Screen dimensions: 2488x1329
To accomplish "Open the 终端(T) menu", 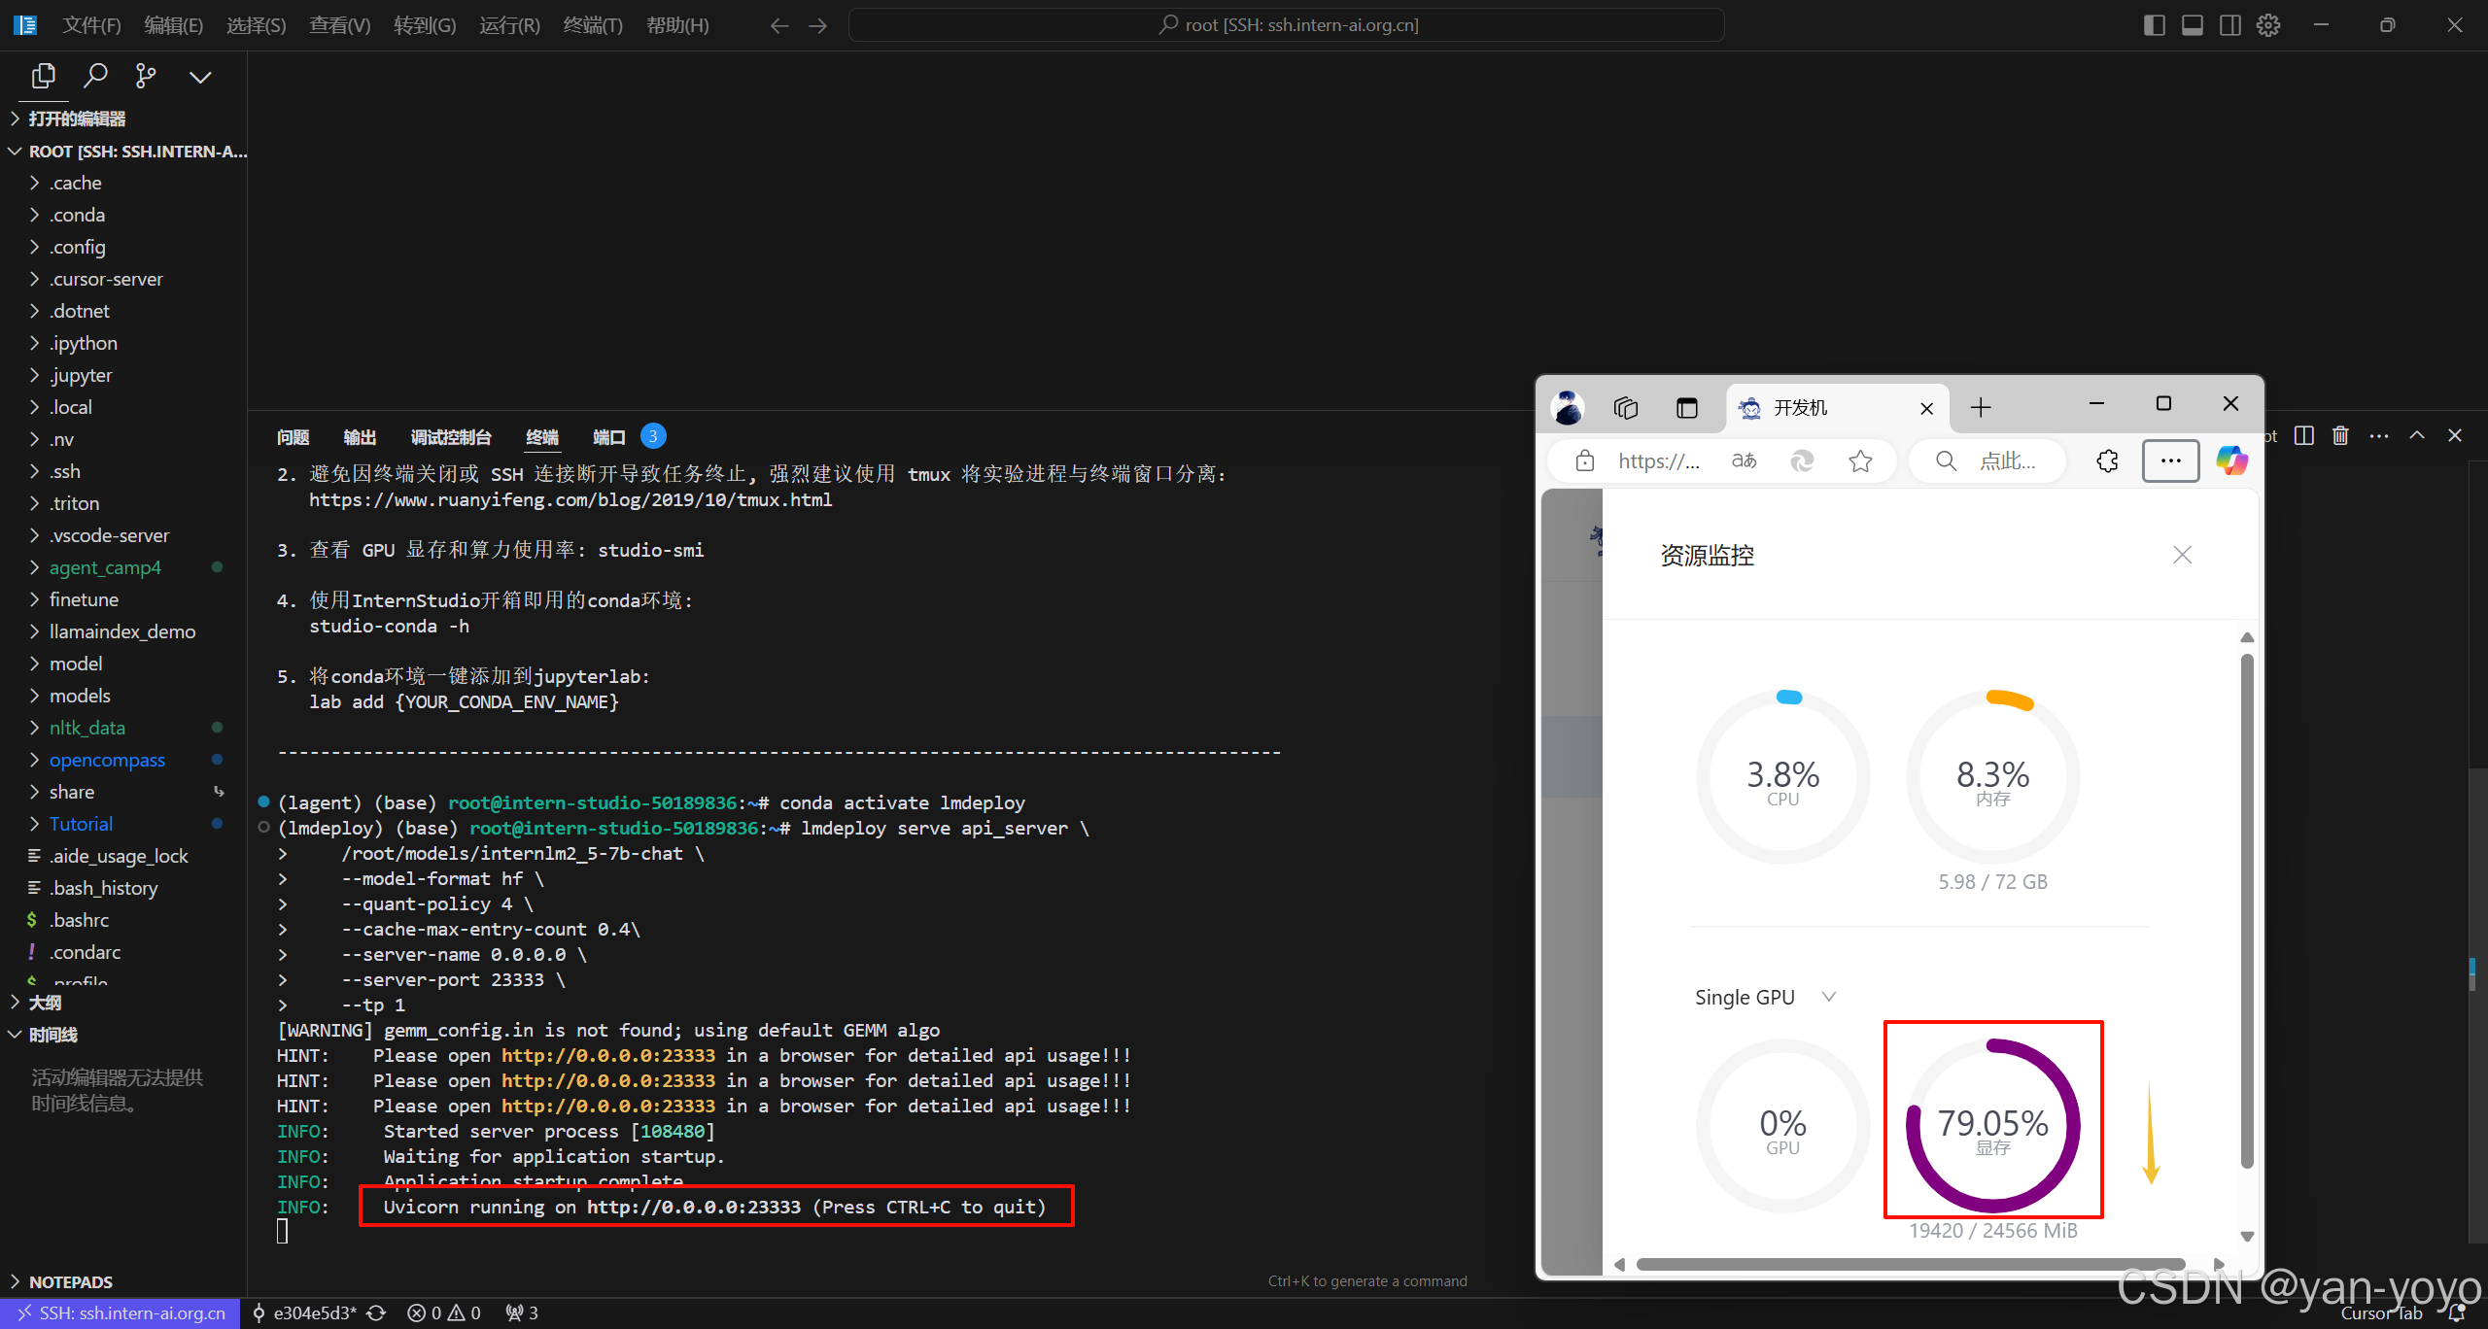I will pos(593,25).
